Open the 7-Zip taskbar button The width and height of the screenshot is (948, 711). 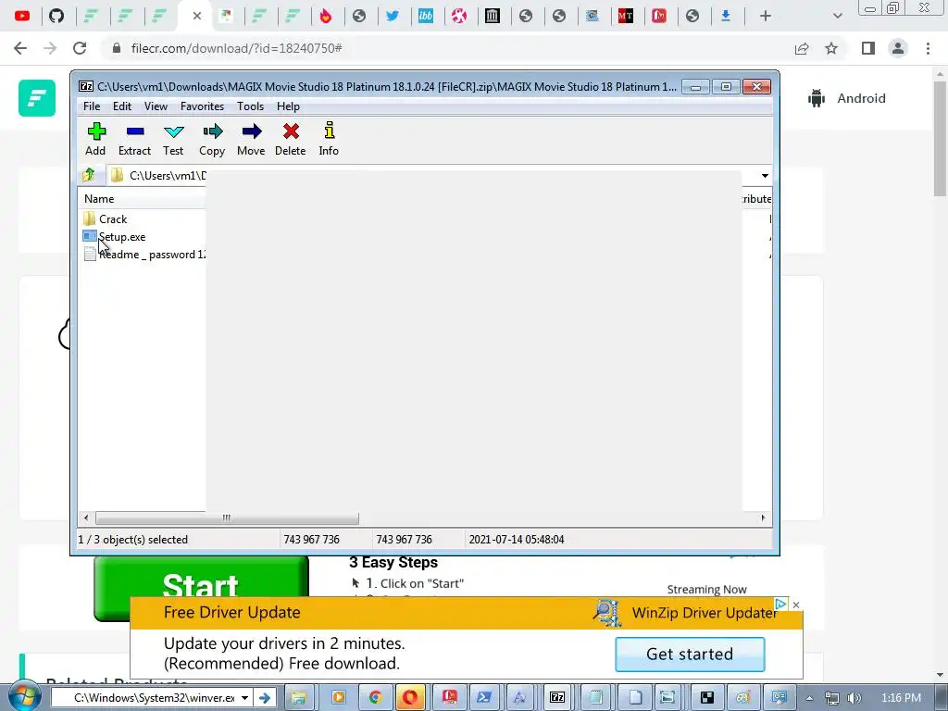point(557,698)
